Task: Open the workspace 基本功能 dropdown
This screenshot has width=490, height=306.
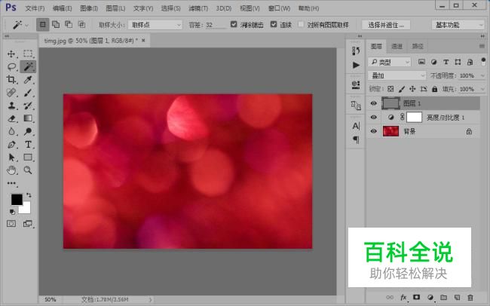Action: click(458, 25)
